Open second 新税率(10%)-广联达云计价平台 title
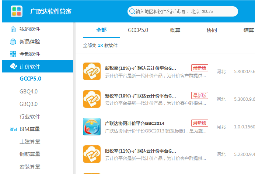 pyautogui.click(x=140, y=96)
